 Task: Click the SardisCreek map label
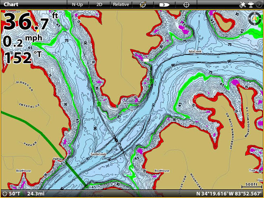coord(98,154)
